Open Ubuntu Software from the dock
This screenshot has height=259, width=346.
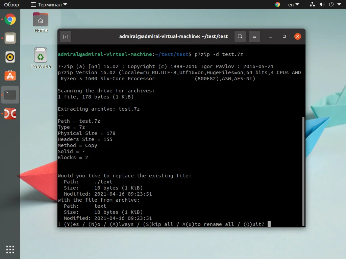point(10,76)
